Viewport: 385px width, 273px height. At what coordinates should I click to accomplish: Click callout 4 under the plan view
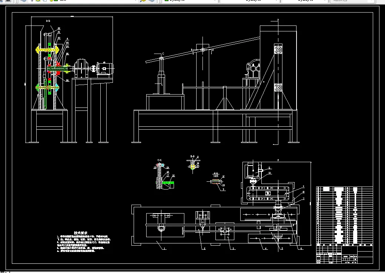click(266, 249)
